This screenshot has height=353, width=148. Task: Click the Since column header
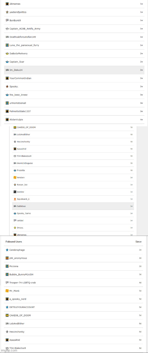point(138,242)
